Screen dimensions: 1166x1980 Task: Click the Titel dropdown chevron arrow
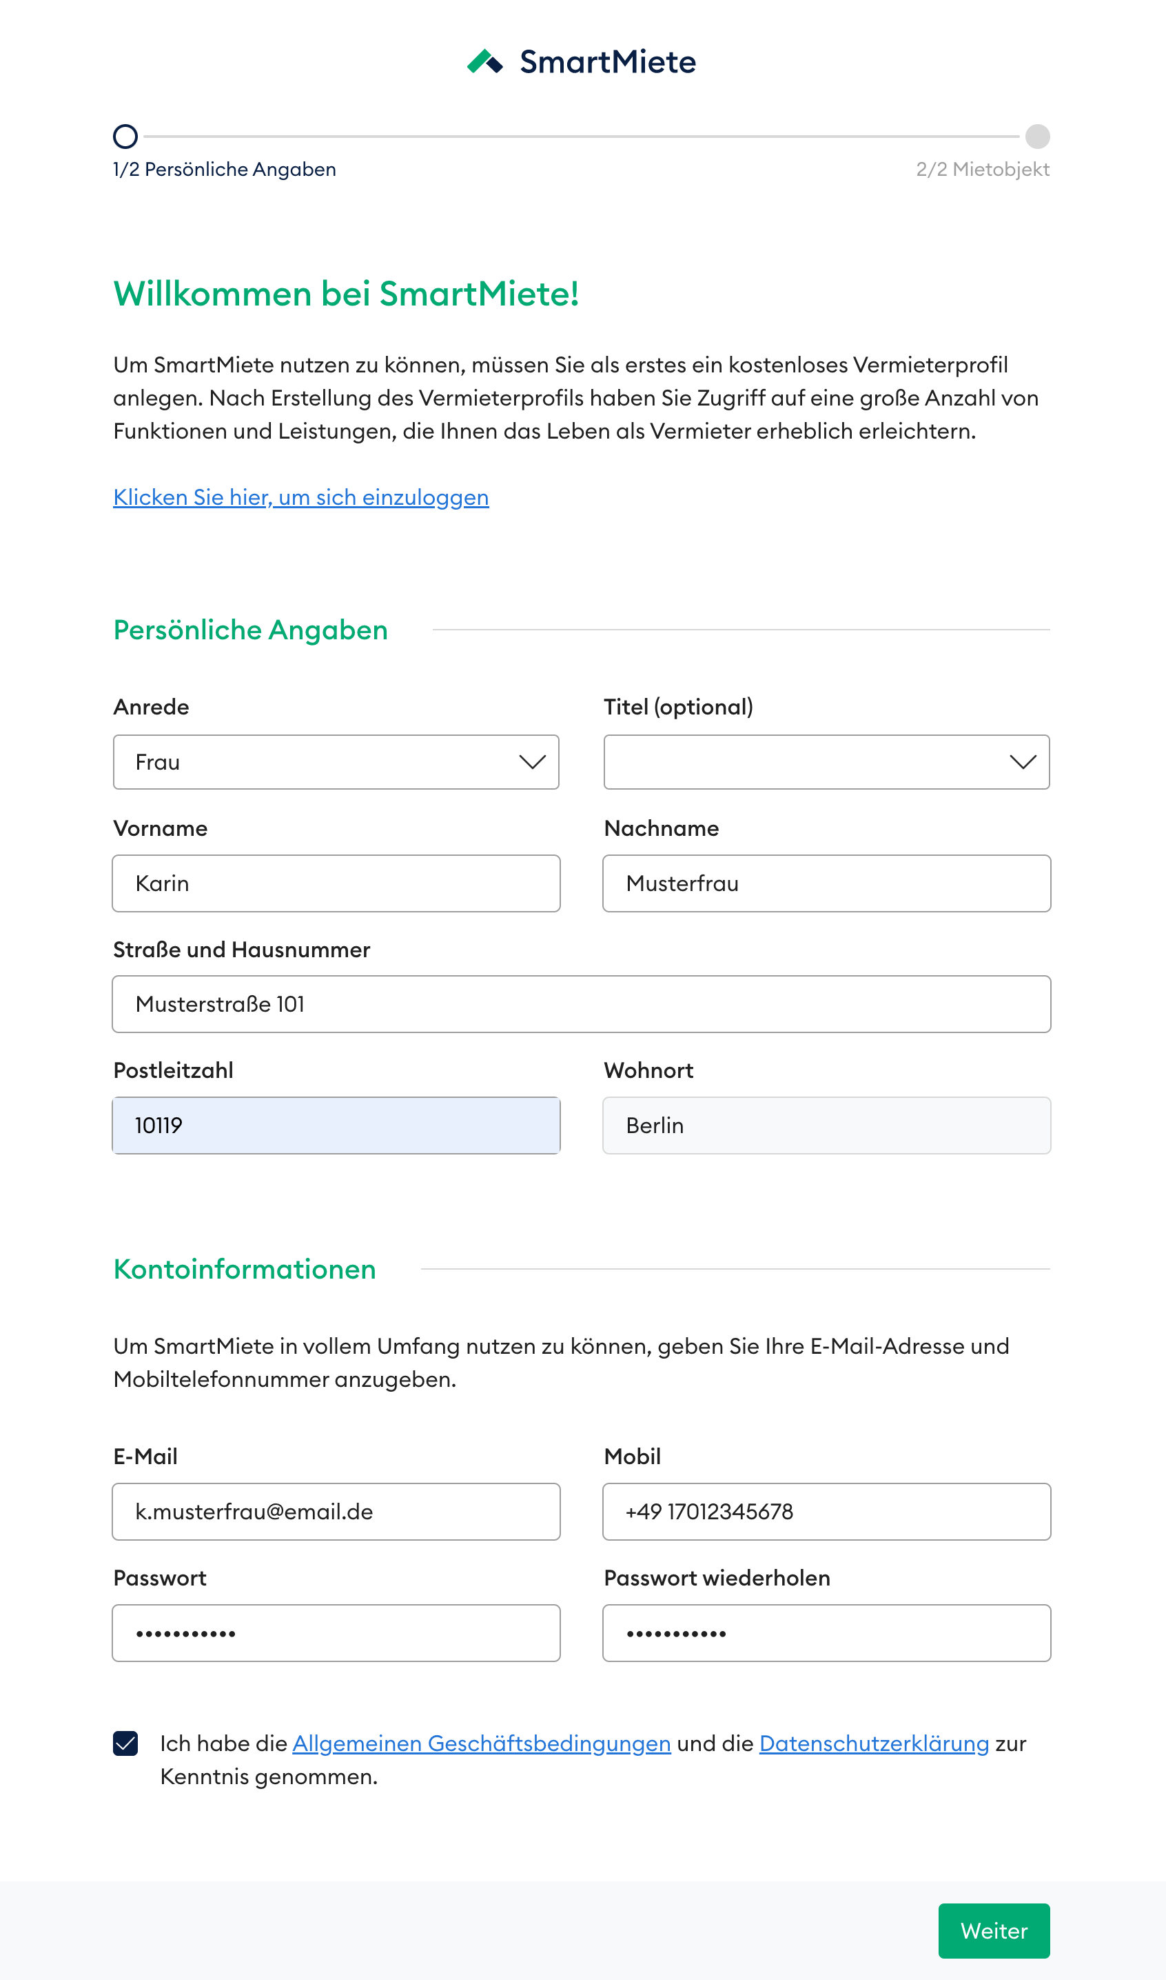click(1023, 762)
